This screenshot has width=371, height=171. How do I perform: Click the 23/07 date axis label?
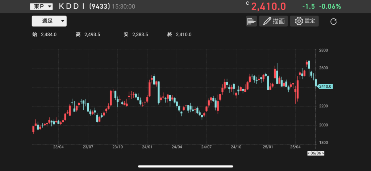[88, 147]
